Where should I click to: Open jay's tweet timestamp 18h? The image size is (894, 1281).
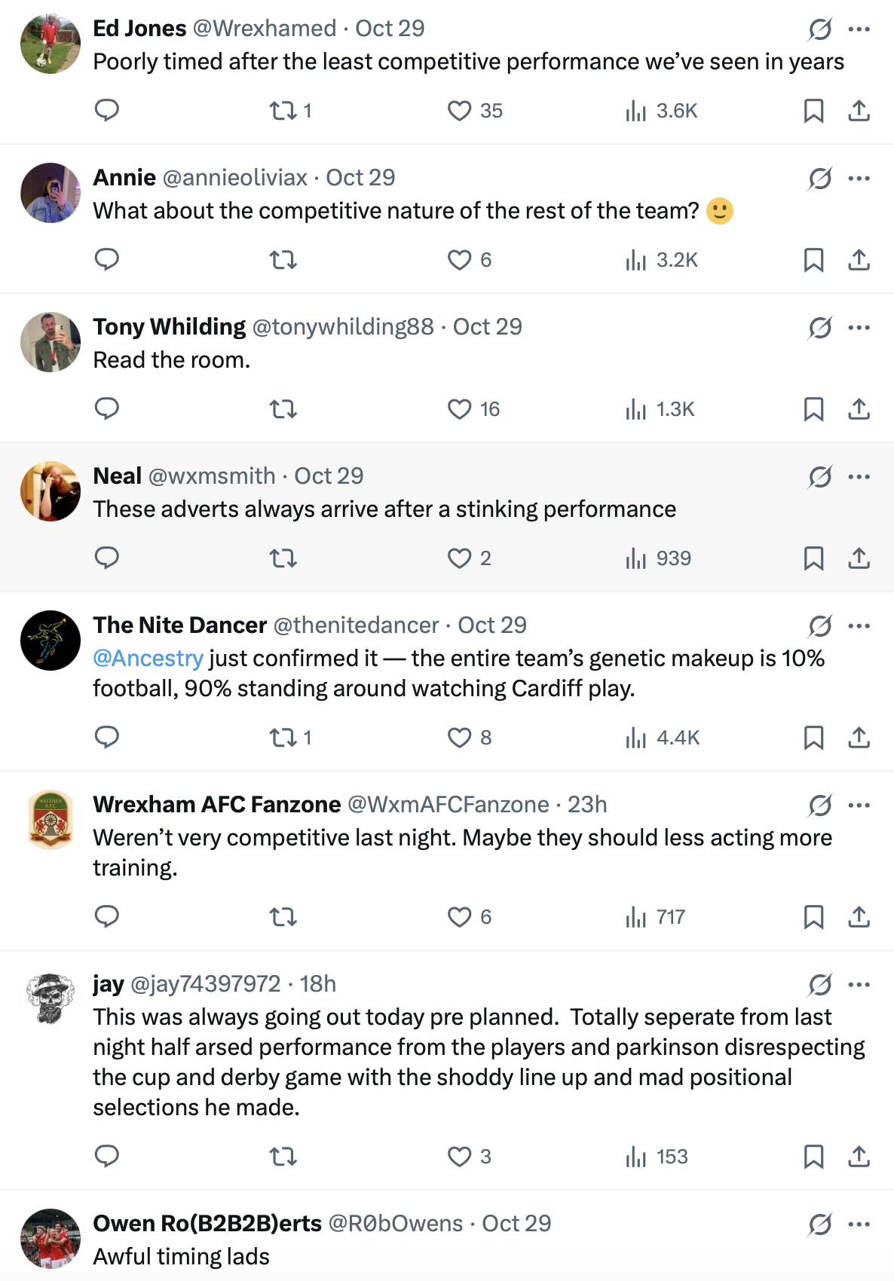[x=318, y=984]
